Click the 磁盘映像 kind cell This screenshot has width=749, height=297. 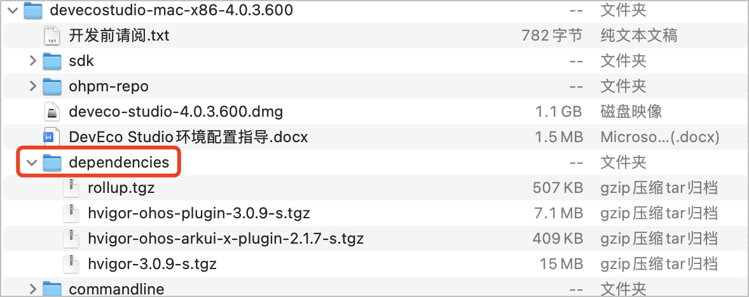pyautogui.click(x=631, y=112)
